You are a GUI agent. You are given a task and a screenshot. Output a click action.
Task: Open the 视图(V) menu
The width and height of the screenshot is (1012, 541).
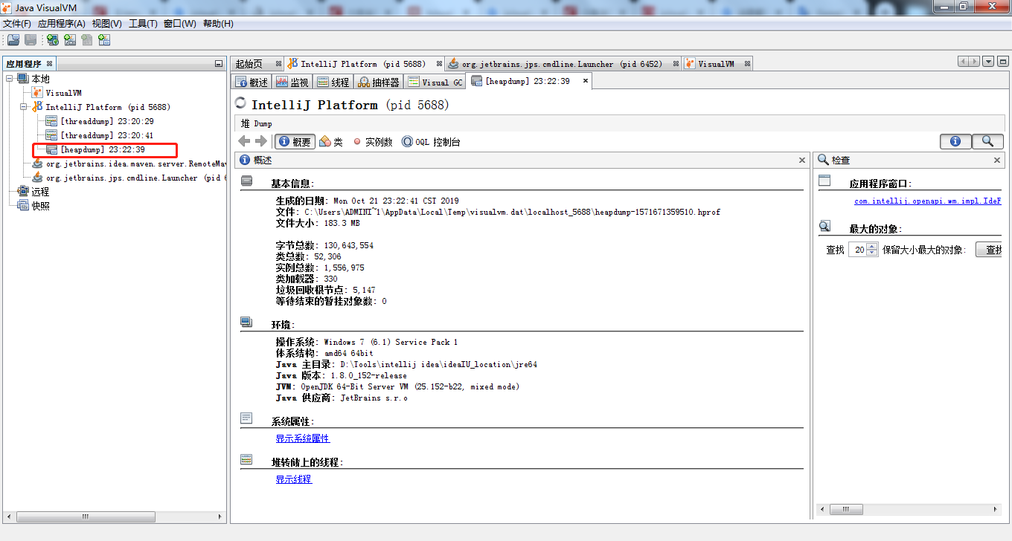click(107, 24)
